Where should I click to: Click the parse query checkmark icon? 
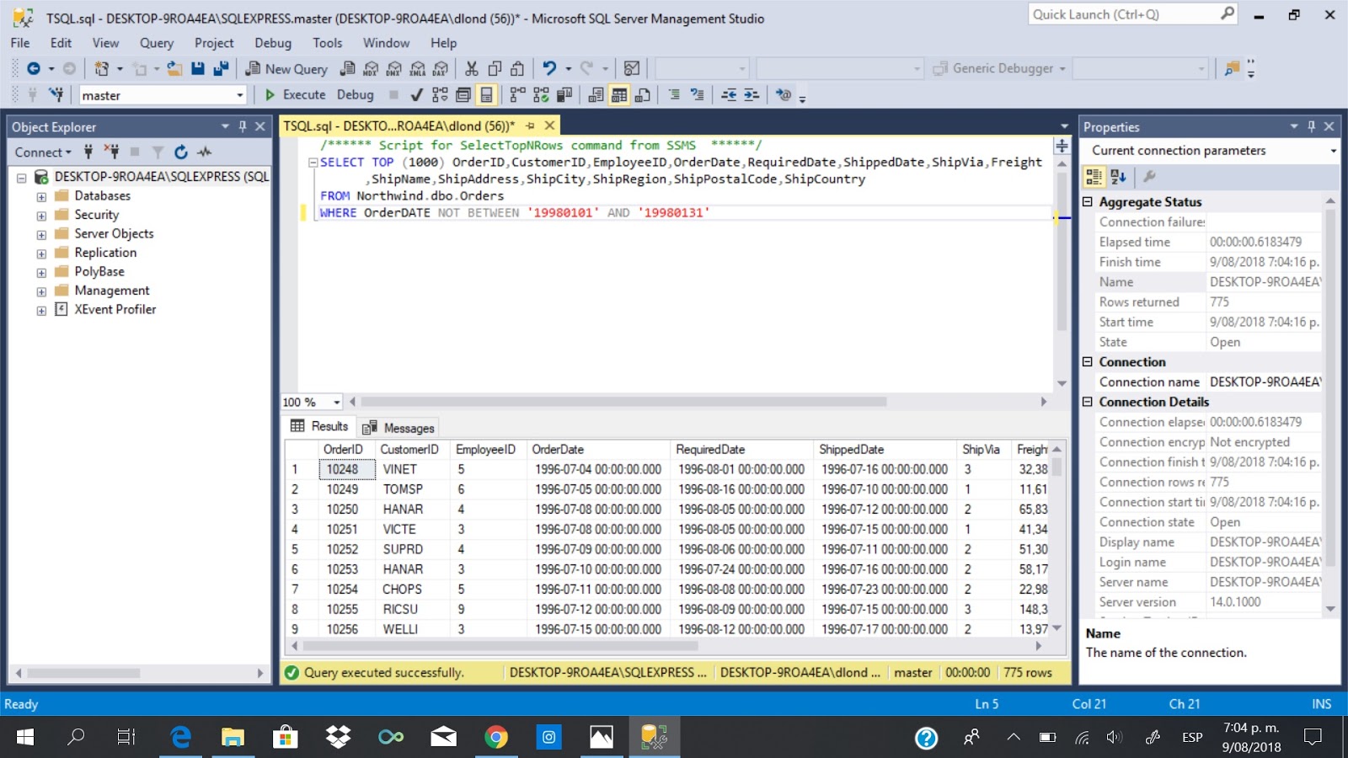[x=415, y=95]
